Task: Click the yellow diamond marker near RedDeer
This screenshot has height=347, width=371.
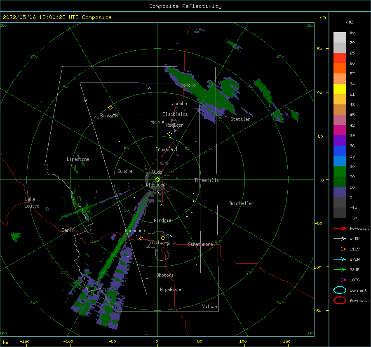Action: click(x=169, y=134)
